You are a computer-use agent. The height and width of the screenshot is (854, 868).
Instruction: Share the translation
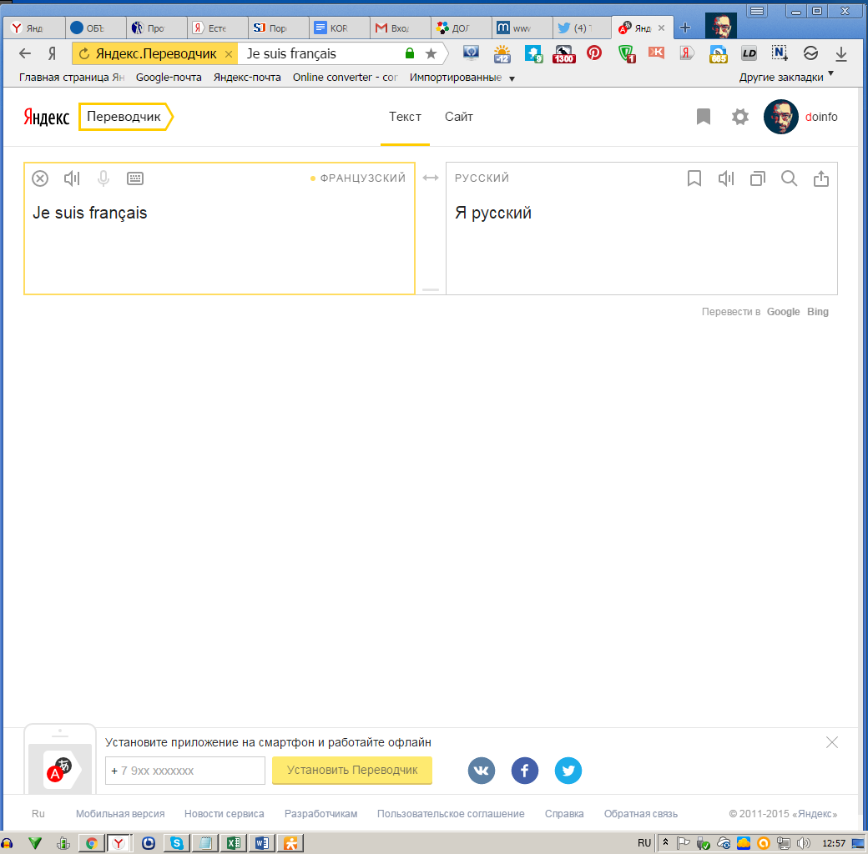pos(821,178)
